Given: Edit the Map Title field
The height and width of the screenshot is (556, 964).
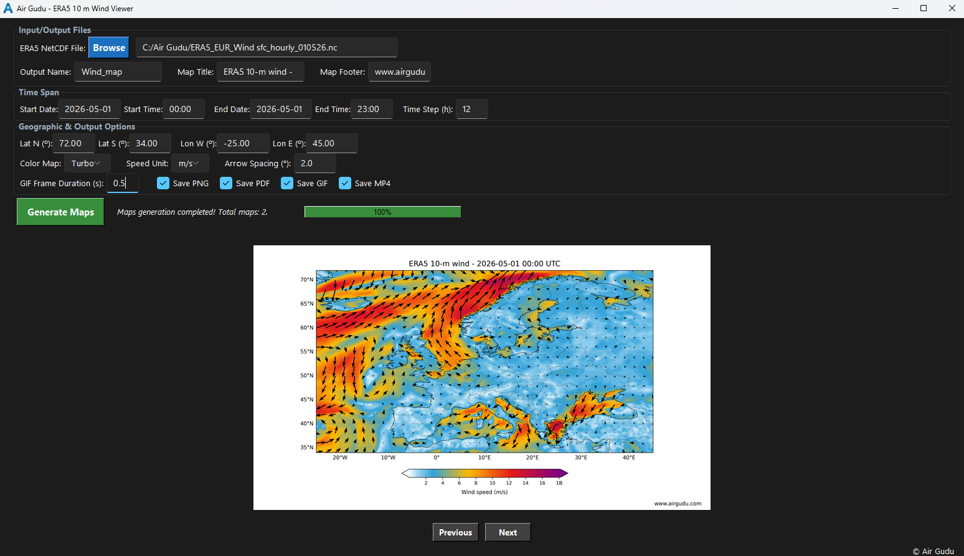Looking at the screenshot, I should [260, 72].
